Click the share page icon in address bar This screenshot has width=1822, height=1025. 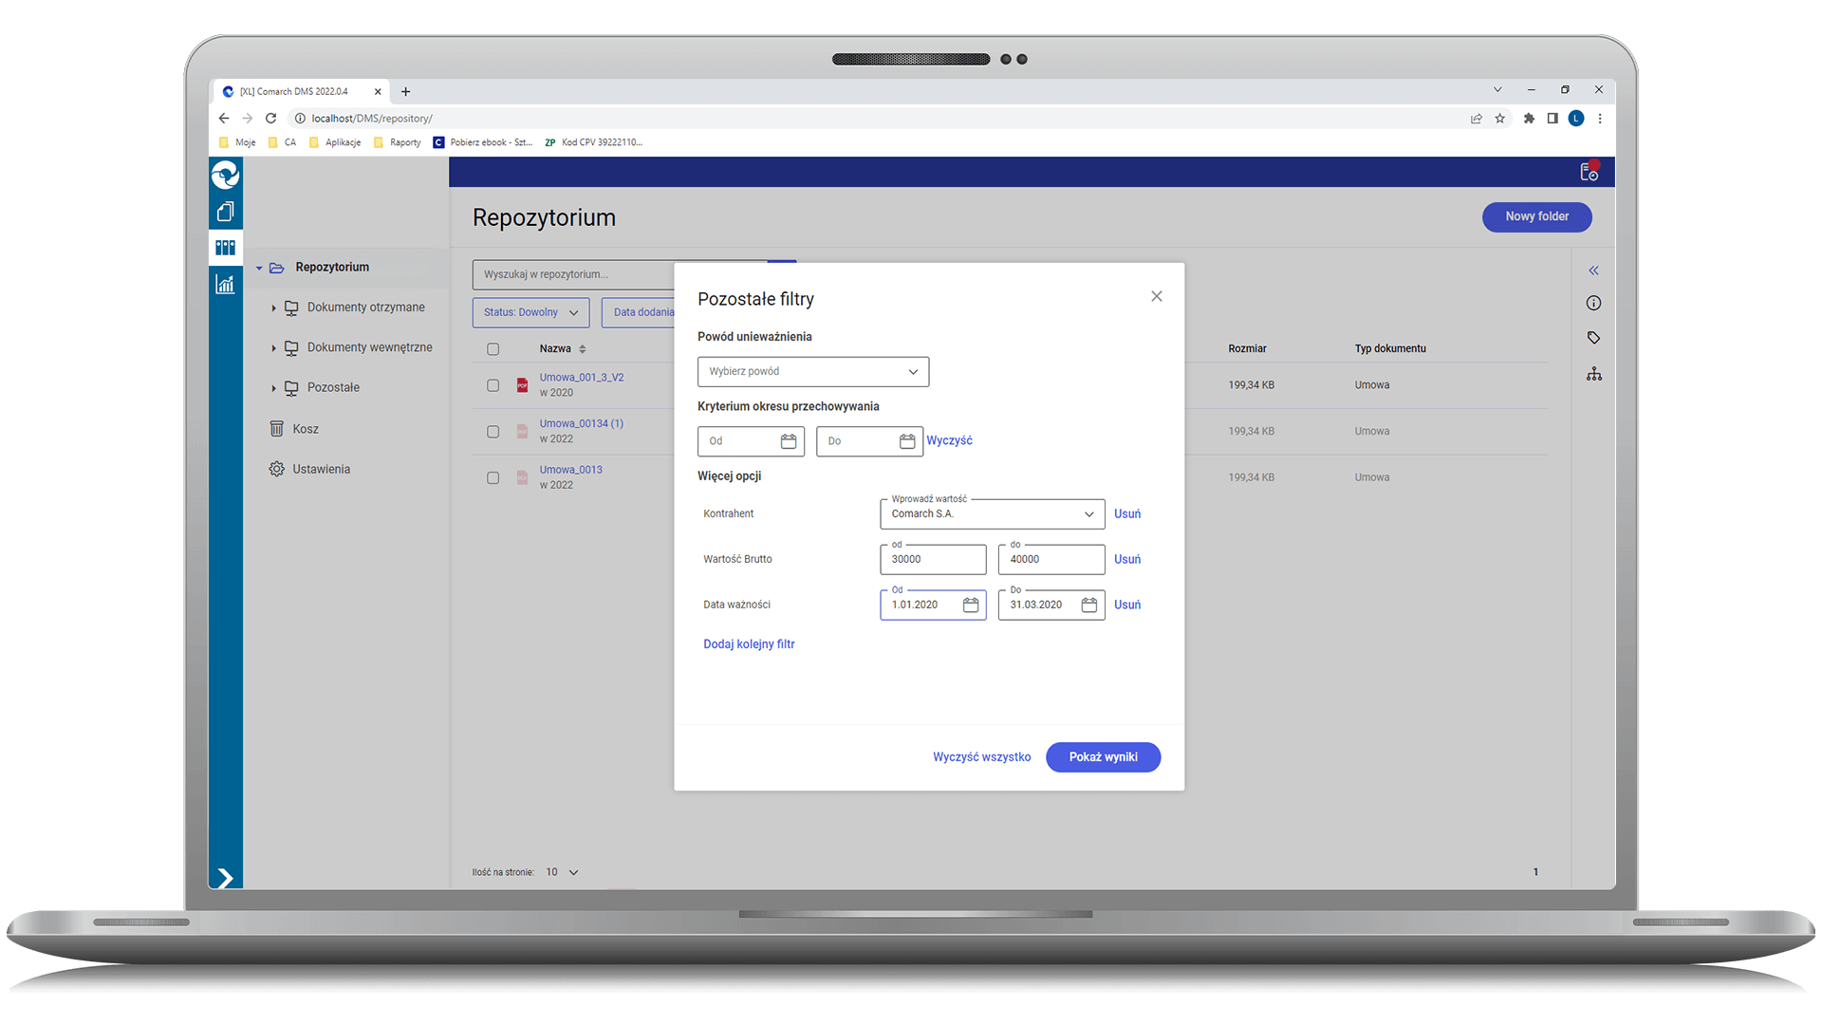pyautogui.click(x=1477, y=119)
